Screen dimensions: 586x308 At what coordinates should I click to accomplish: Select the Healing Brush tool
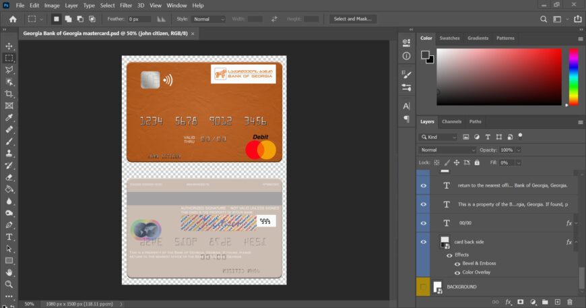[9, 129]
